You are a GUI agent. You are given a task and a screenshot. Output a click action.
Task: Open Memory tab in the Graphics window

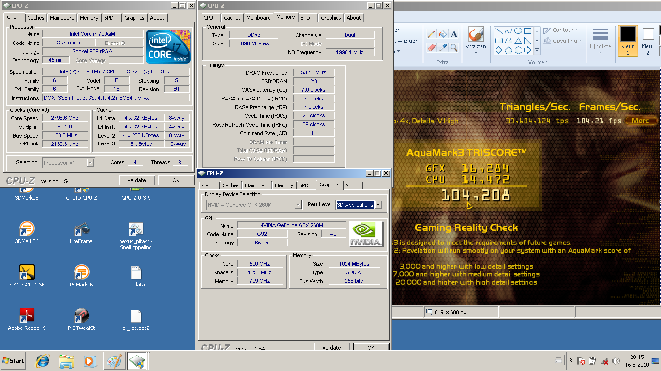[284, 185]
